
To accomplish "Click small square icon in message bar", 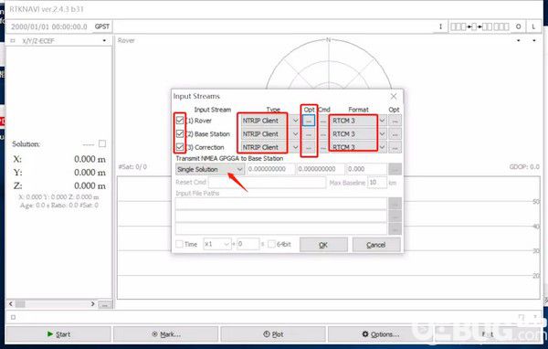I will coord(14,317).
